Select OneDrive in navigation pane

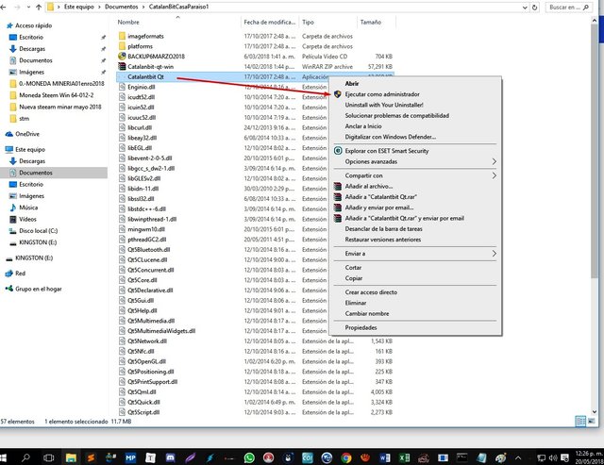tap(27, 134)
